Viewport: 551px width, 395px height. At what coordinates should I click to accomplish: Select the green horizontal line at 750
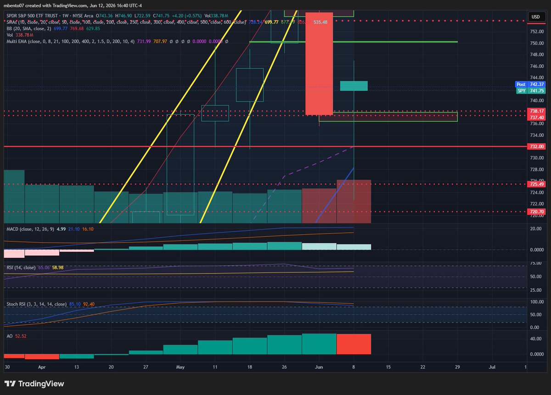(354, 42)
